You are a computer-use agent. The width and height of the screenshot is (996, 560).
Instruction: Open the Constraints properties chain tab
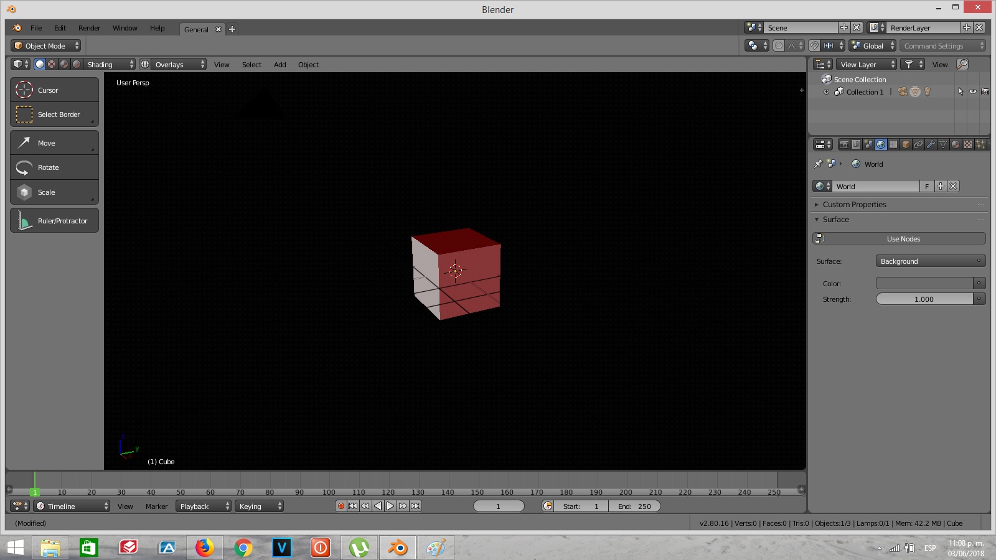(918, 144)
